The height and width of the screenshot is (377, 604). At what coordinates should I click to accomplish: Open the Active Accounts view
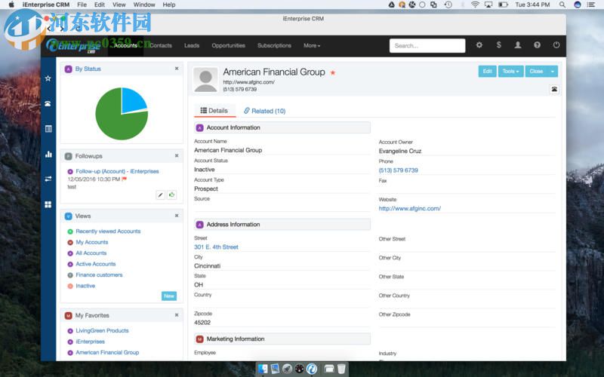(96, 264)
